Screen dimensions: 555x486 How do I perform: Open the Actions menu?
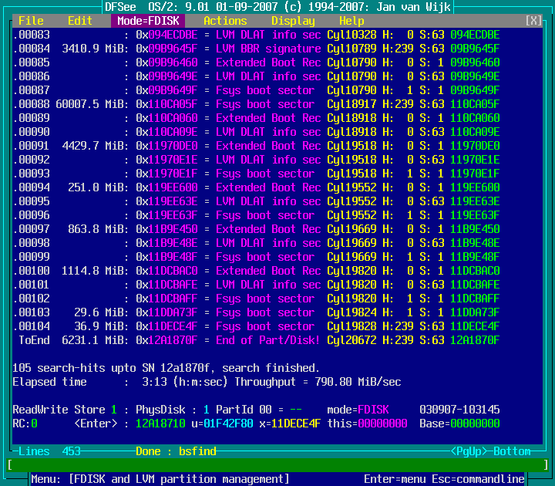coord(225,21)
